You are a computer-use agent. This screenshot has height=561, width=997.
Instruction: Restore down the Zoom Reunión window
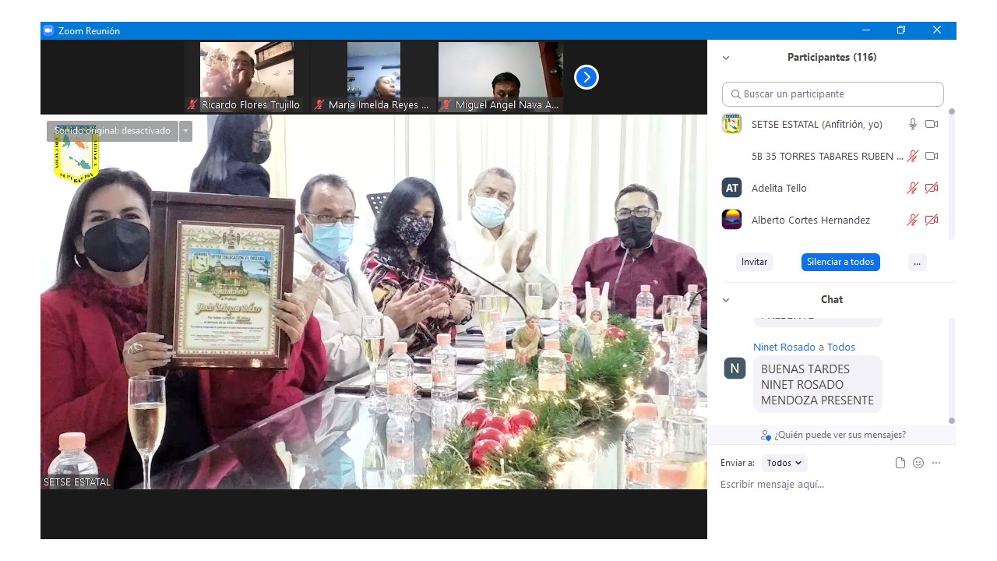(901, 30)
